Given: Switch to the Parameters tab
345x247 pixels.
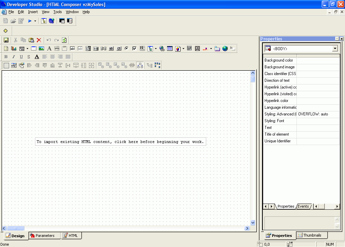Looking at the screenshot, I should [x=45, y=236].
